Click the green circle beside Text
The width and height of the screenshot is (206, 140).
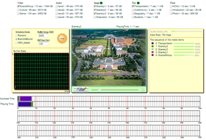pyautogui.click(x=138, y=3)
